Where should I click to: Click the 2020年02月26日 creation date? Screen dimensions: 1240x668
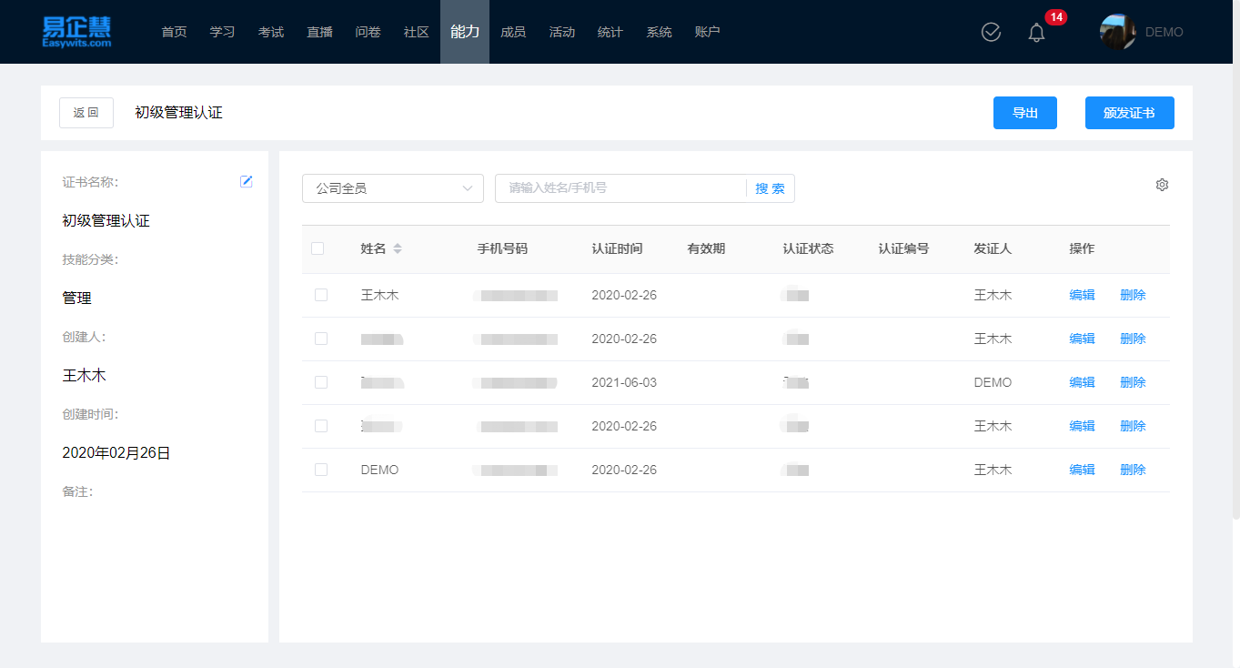(116, 452)
